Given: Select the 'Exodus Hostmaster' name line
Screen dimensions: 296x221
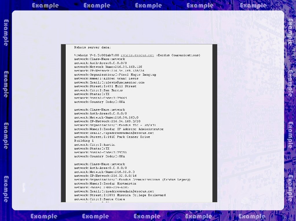Looking at the screenshot, I should [105, 183].
